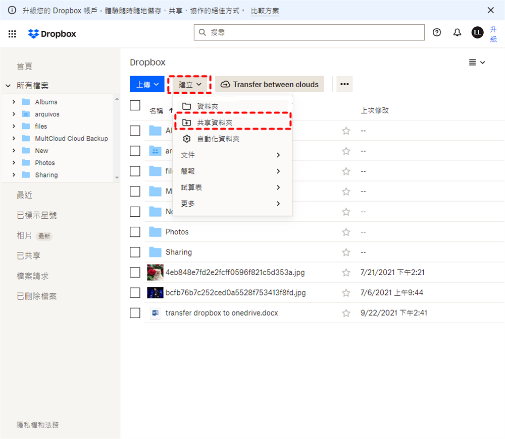Viewport: 505px width, 439px height.
Task: Click the folder tree scrollbar up arrow
Action: 117,99
